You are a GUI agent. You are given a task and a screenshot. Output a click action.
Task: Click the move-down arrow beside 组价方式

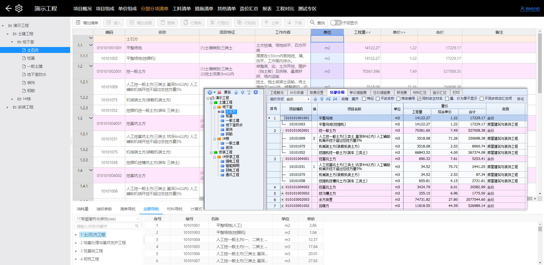click(x=322, y=99)
